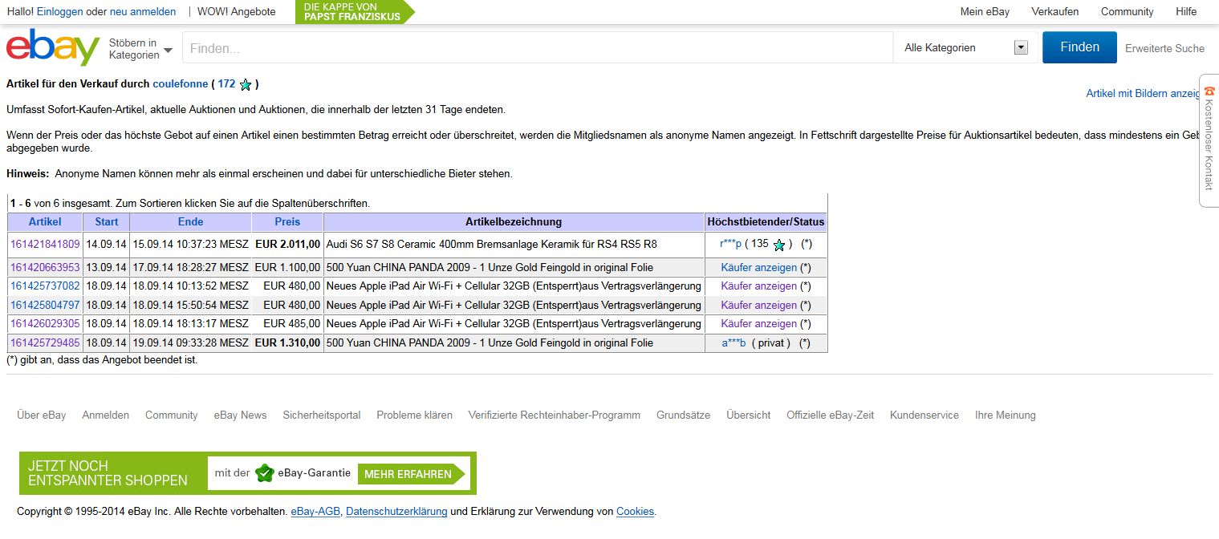Open the Kostenloser Kontakt side tab

(x=1209, y=141)
